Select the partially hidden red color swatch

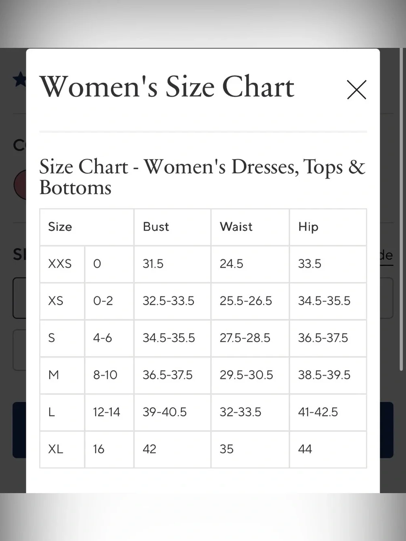pos(19,185)
